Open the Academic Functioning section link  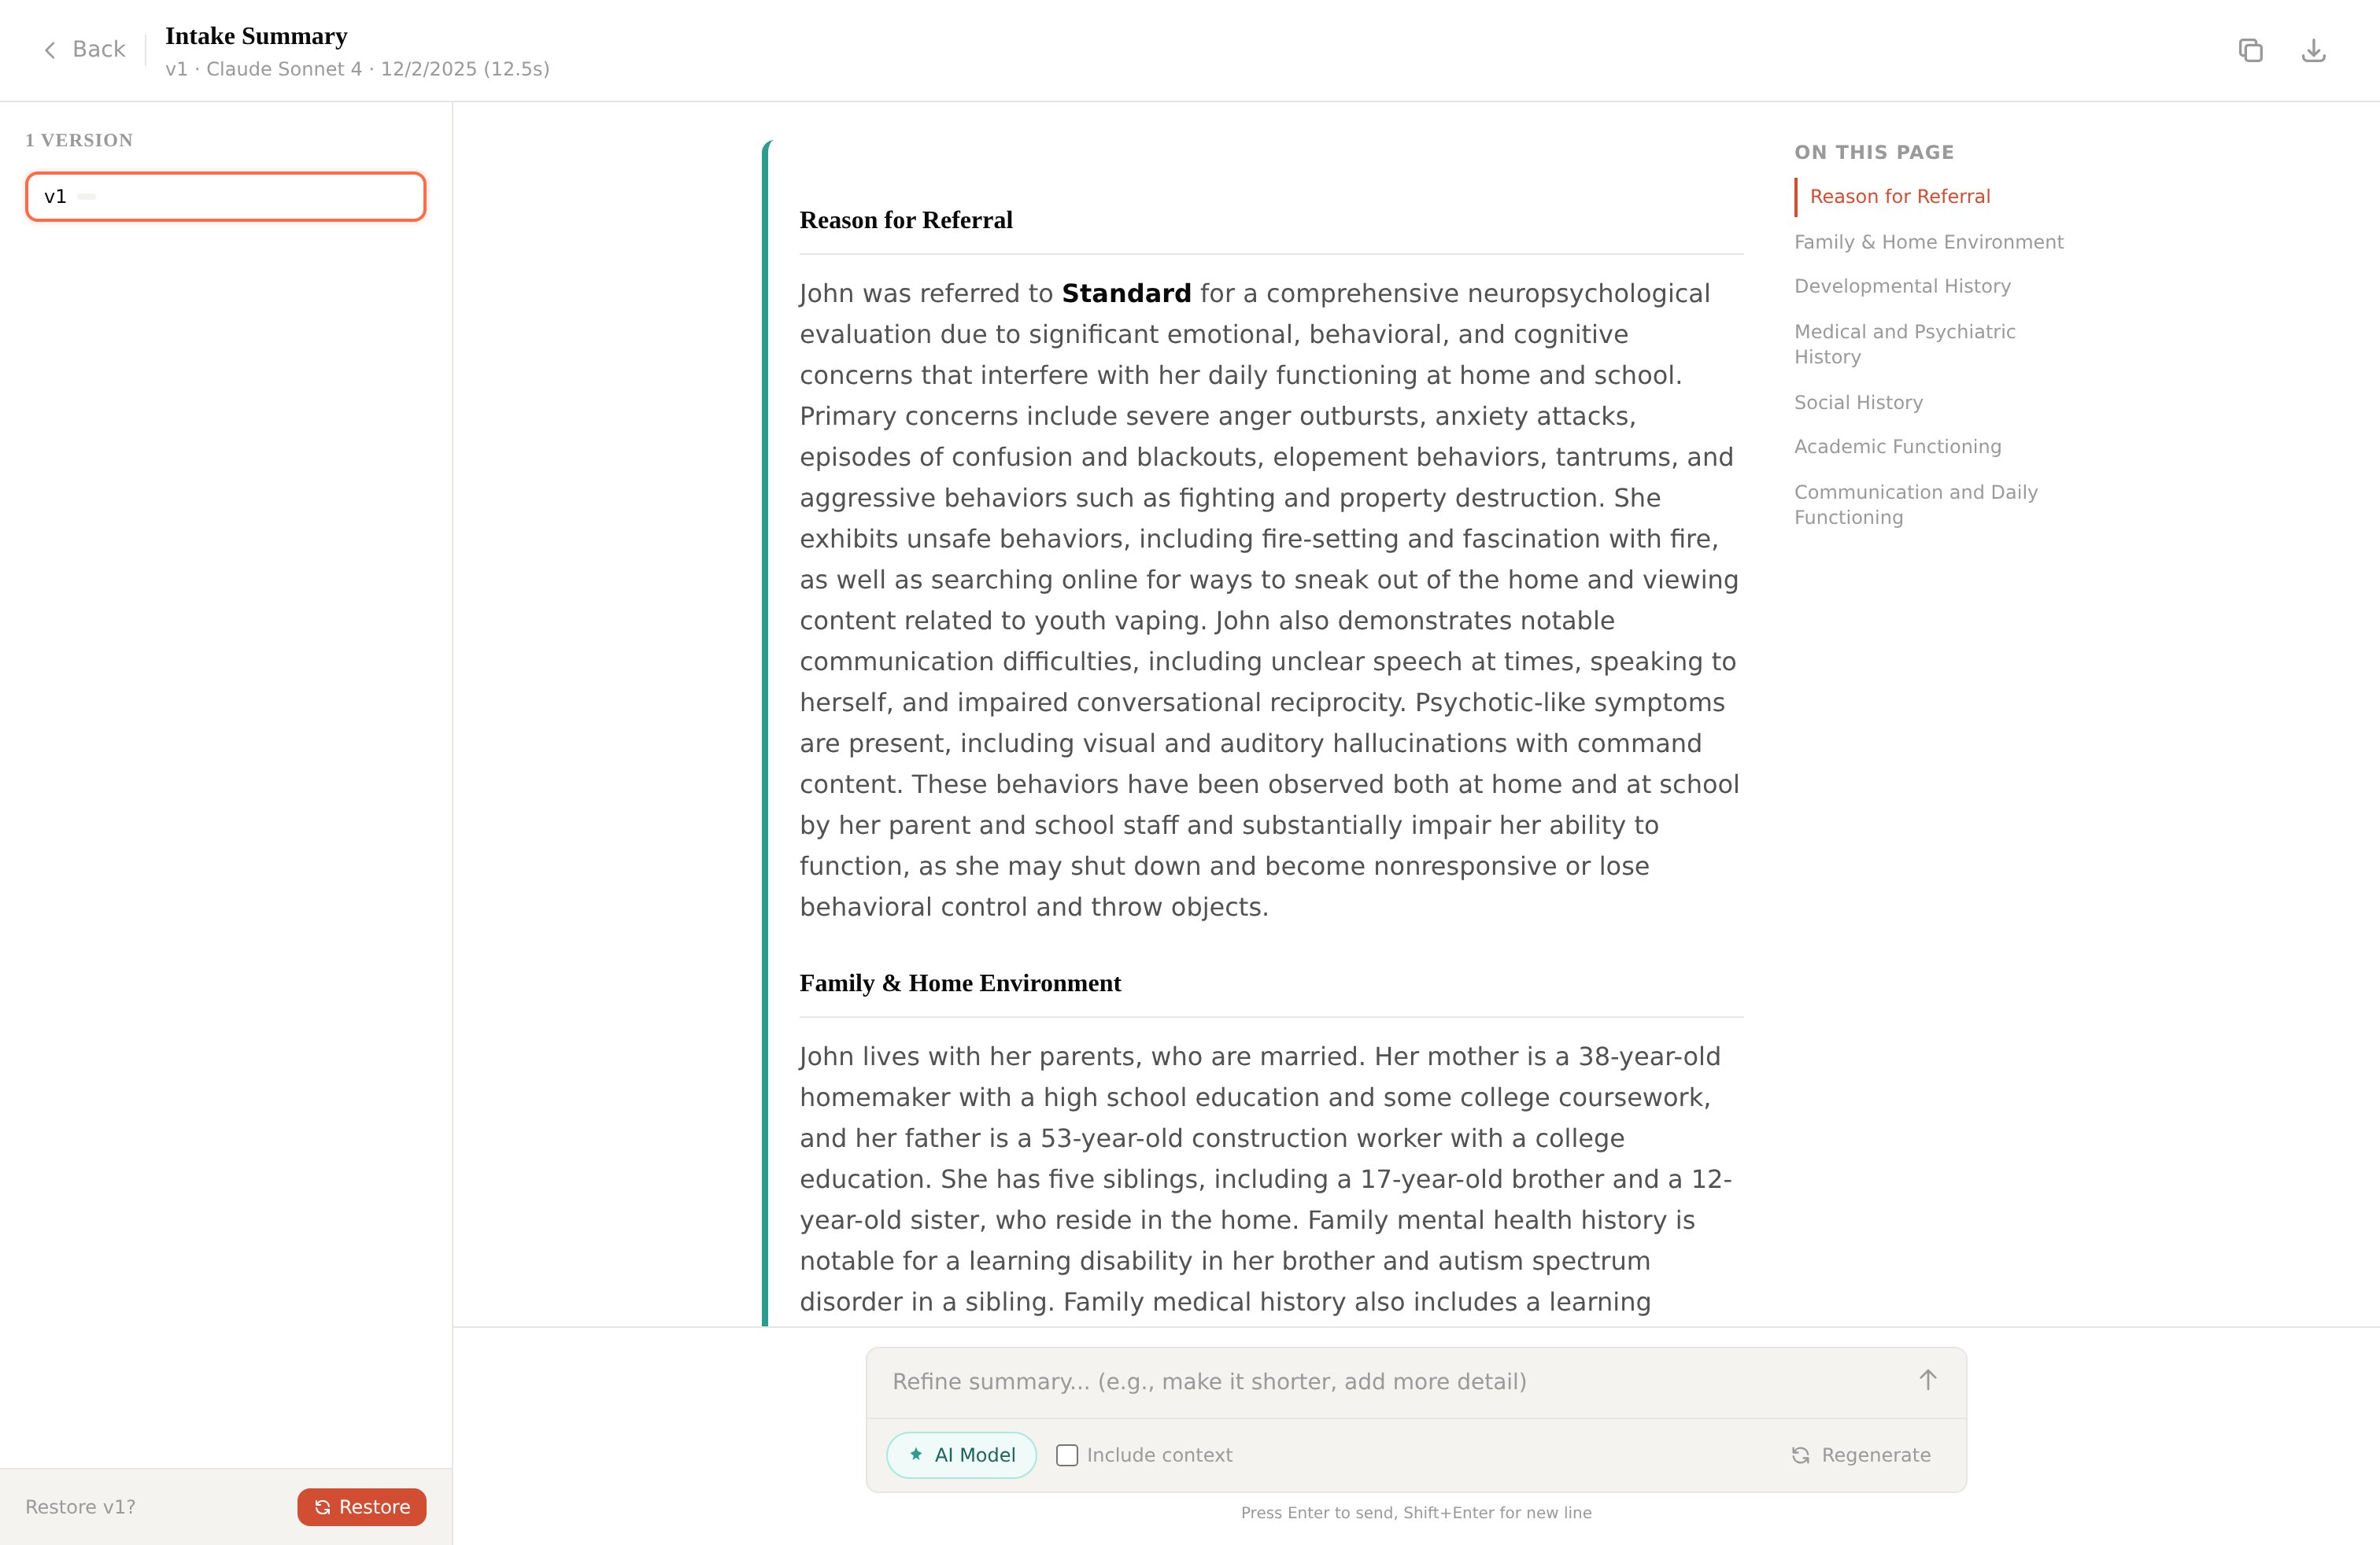coord(1898,446)
